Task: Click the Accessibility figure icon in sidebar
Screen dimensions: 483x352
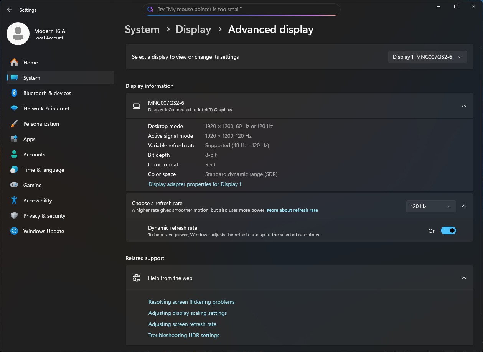Action: [14, 201]
